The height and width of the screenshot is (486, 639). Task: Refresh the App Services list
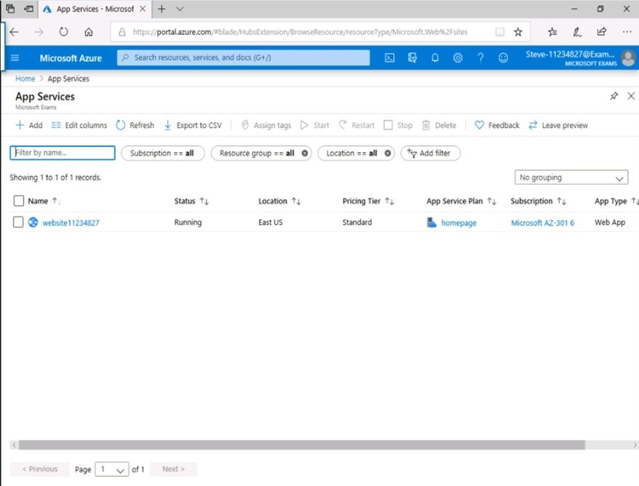coord(135,125)
